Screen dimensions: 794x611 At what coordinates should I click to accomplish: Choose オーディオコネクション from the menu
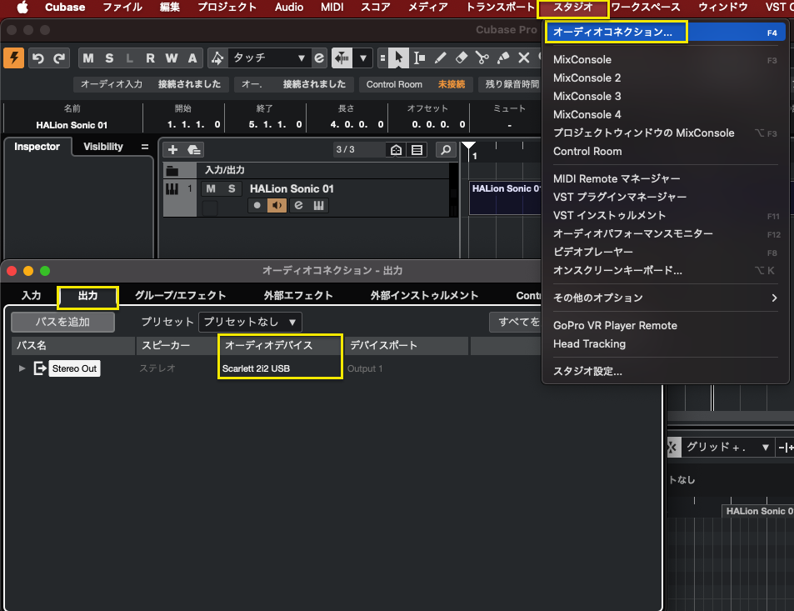(x=615, y=33)
